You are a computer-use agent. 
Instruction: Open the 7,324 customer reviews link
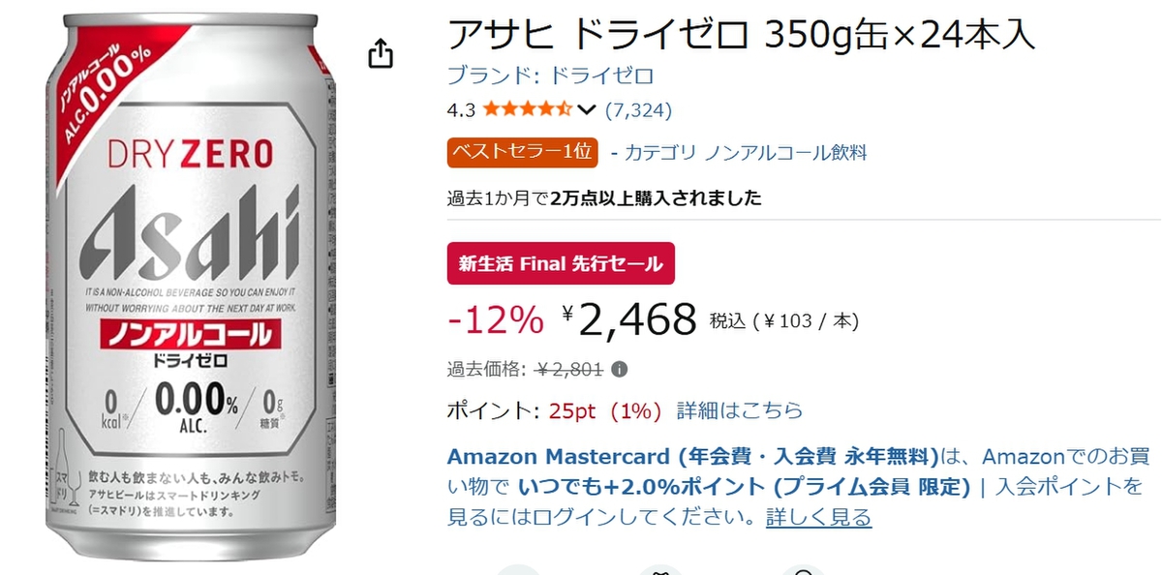click(x=638, y=109)
